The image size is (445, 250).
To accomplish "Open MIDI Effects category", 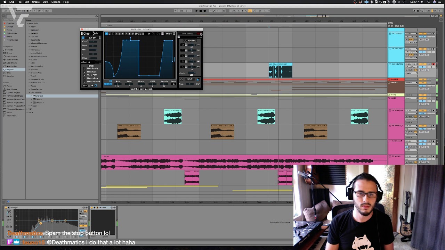I will (x=11, y=63).
